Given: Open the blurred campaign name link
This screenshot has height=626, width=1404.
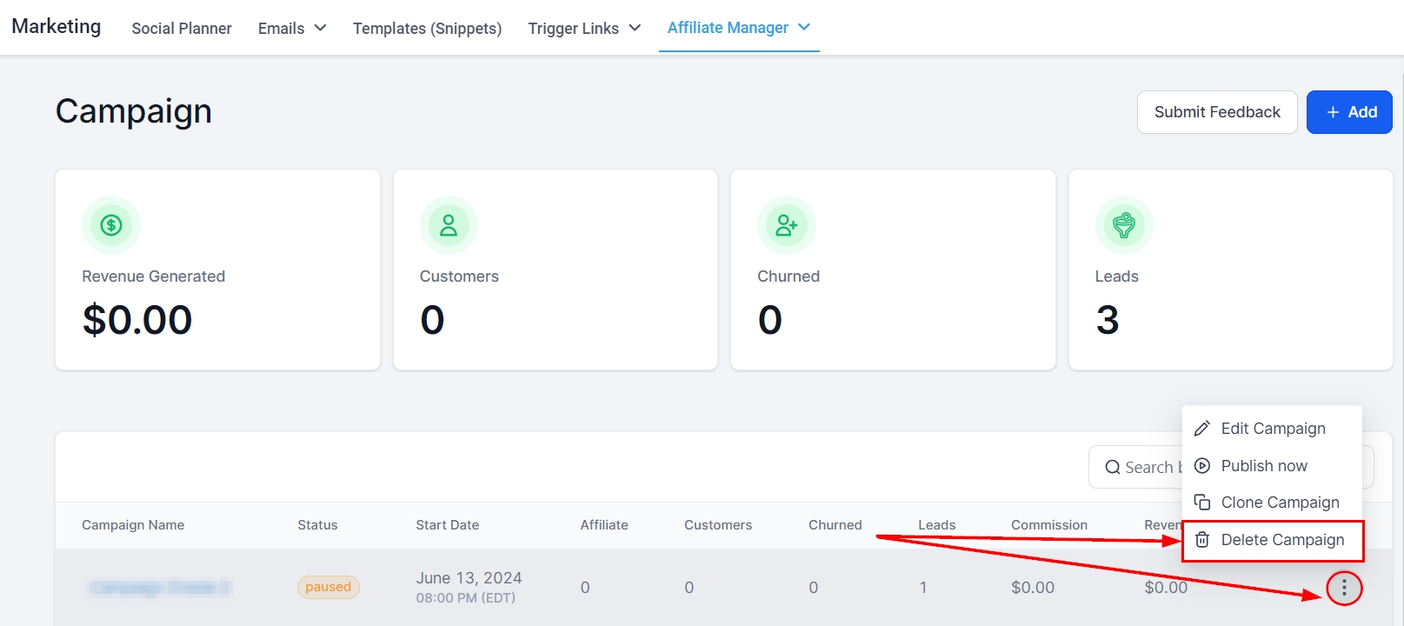Looking at the screenshot, I should point(159,589).
